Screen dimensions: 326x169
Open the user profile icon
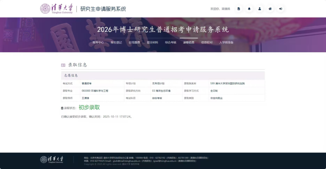260,9
